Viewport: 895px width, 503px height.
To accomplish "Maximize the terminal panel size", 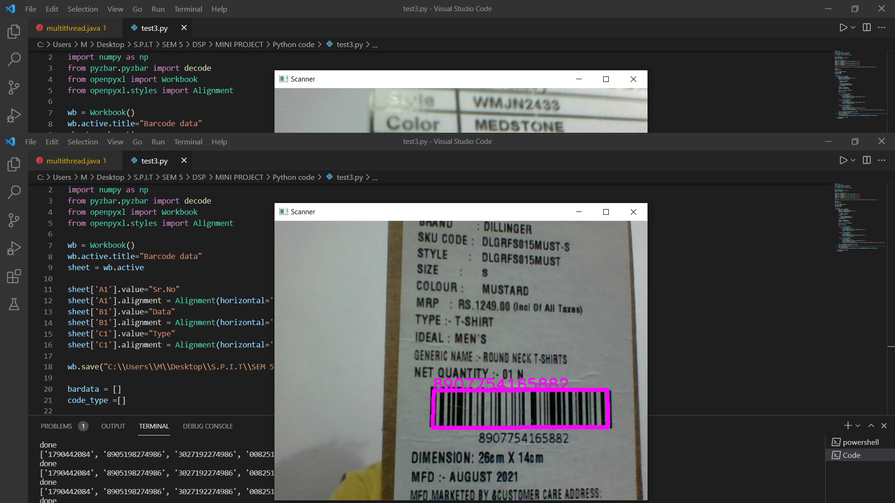I will pyautogui.click(x=871, y=426).
